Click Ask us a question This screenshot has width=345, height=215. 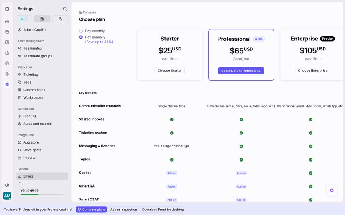123,210
